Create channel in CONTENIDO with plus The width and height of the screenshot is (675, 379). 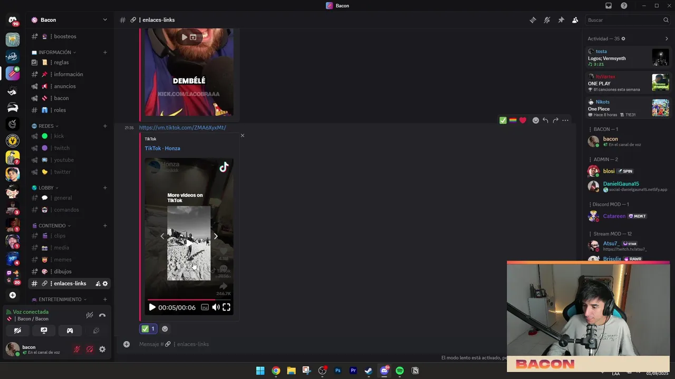[105, 226]
